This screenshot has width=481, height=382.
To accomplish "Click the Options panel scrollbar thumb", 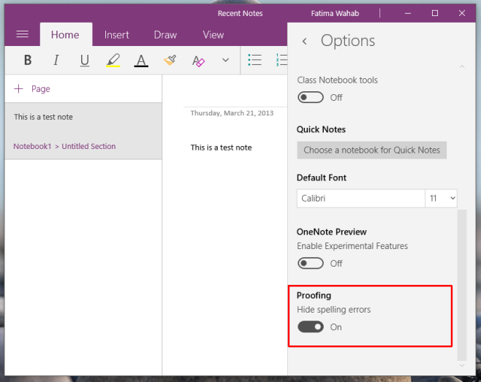I will coord(462,285).
